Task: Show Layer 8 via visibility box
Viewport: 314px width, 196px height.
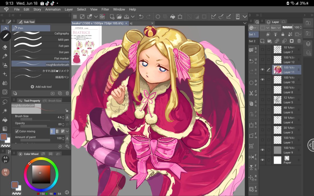Action: click(x=262, y=90)
